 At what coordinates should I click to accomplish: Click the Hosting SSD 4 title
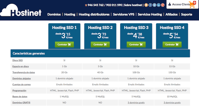tap(172, 28)
